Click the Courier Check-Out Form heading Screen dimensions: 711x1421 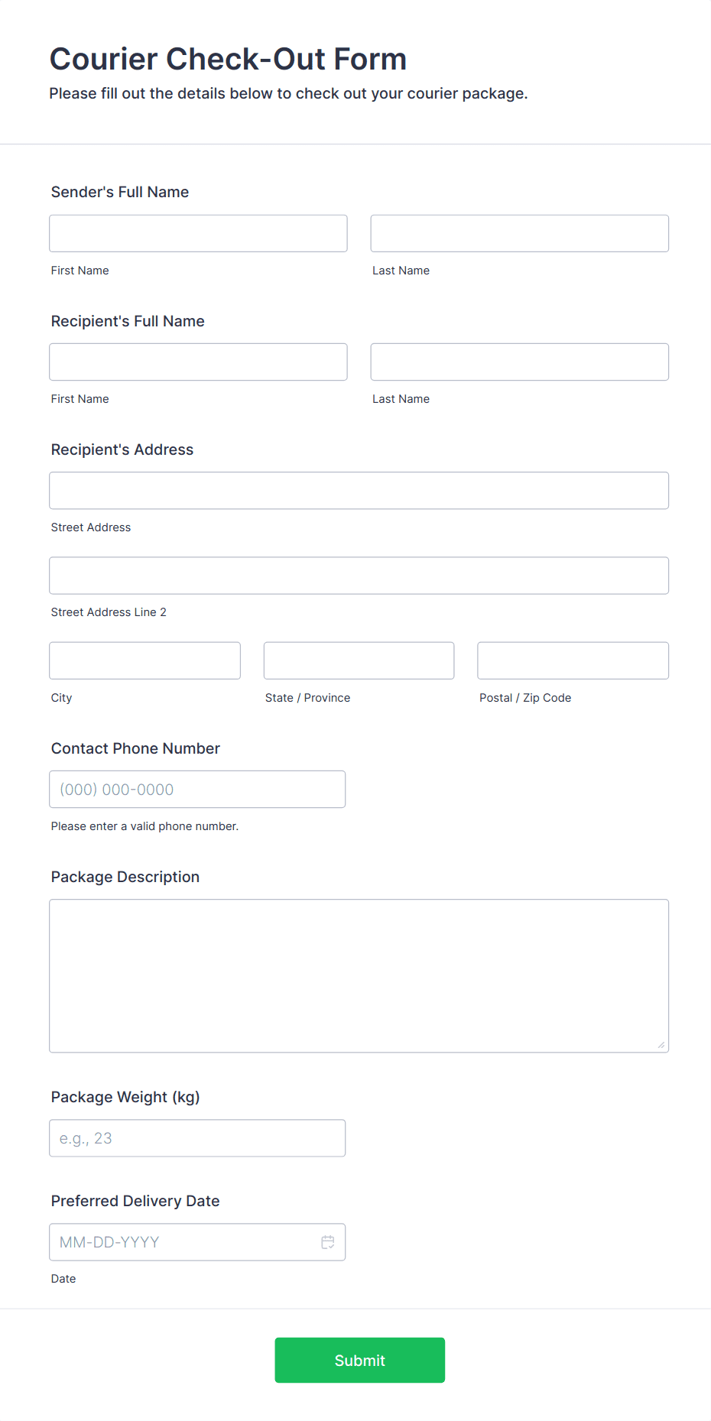(228, 58)
